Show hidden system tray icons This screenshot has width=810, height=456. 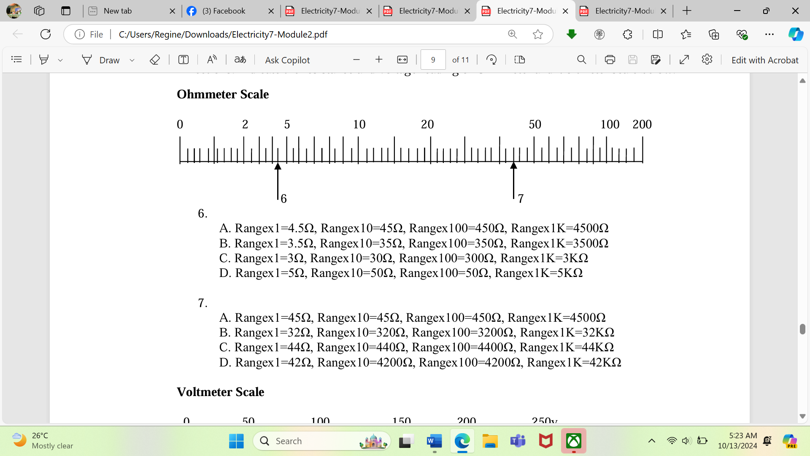(652, 441)
